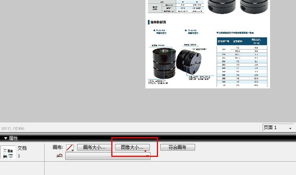
Task: Click the 属性 panel title text
Action: (x=13, y=138)
